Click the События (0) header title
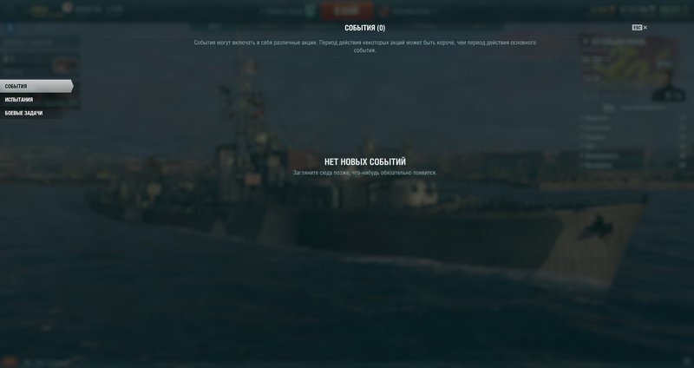The height and width of the screenshot is (368, 694). point(364,28)
